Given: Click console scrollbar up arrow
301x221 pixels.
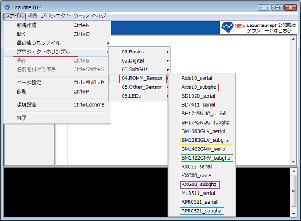Looking at the screenshot, I should (x=294, y=171).
